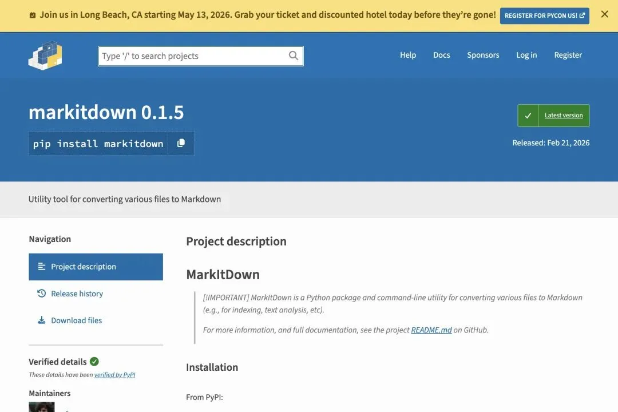Follow the verified by PyPI link
This screenshot has height=412, width=618.
tap(114, 375)
